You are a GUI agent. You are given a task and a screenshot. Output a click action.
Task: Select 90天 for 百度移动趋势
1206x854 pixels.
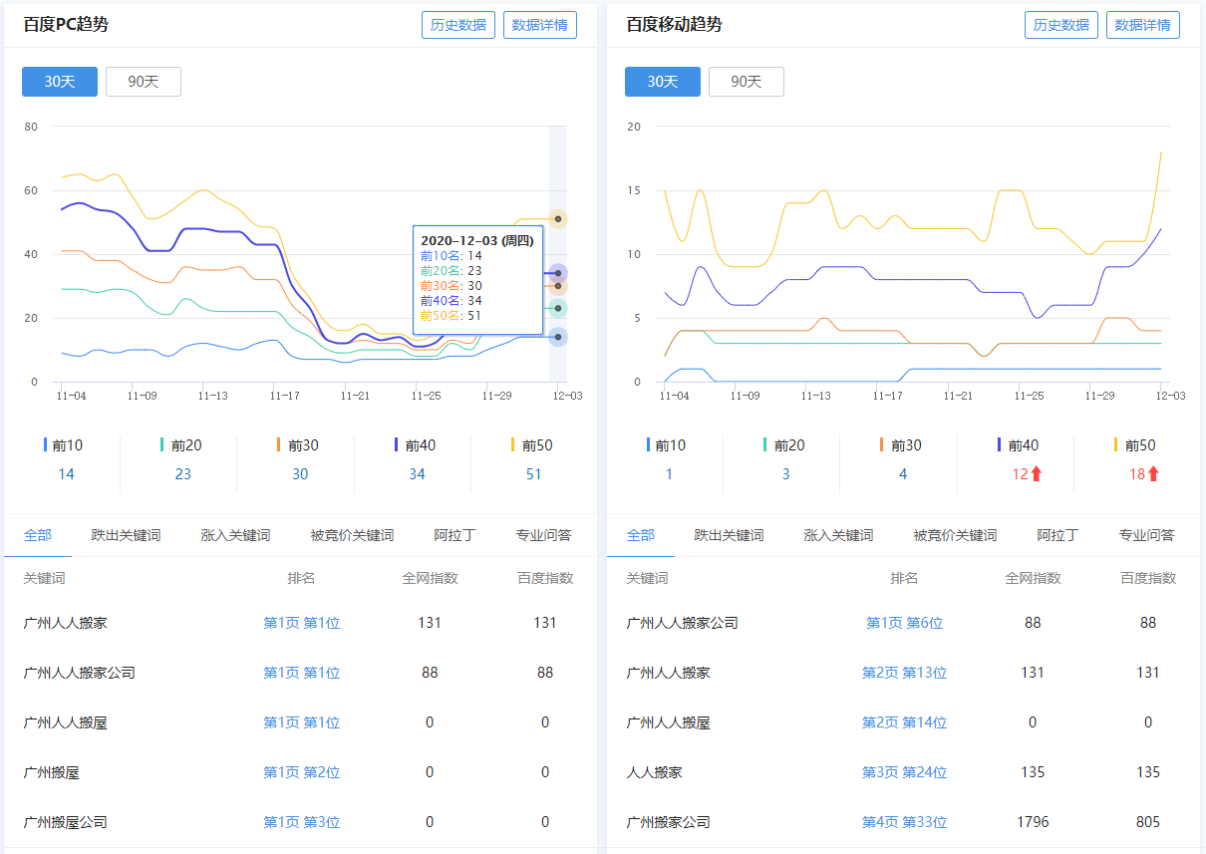click(747, 82)
